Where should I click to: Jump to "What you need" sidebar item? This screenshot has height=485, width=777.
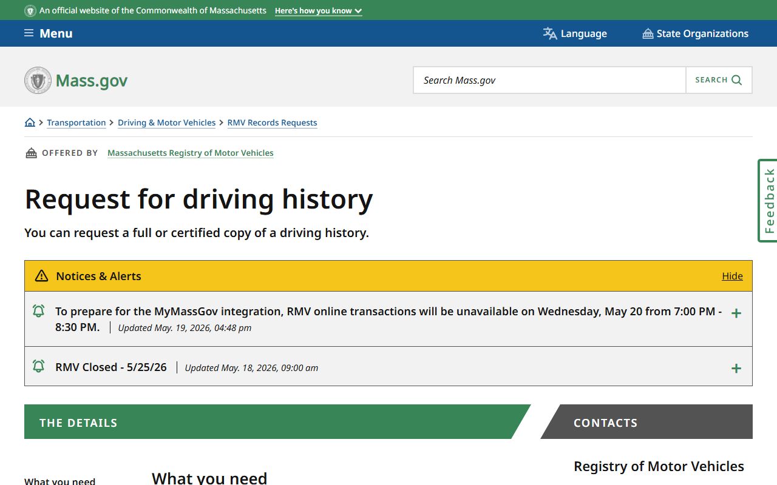59,481
